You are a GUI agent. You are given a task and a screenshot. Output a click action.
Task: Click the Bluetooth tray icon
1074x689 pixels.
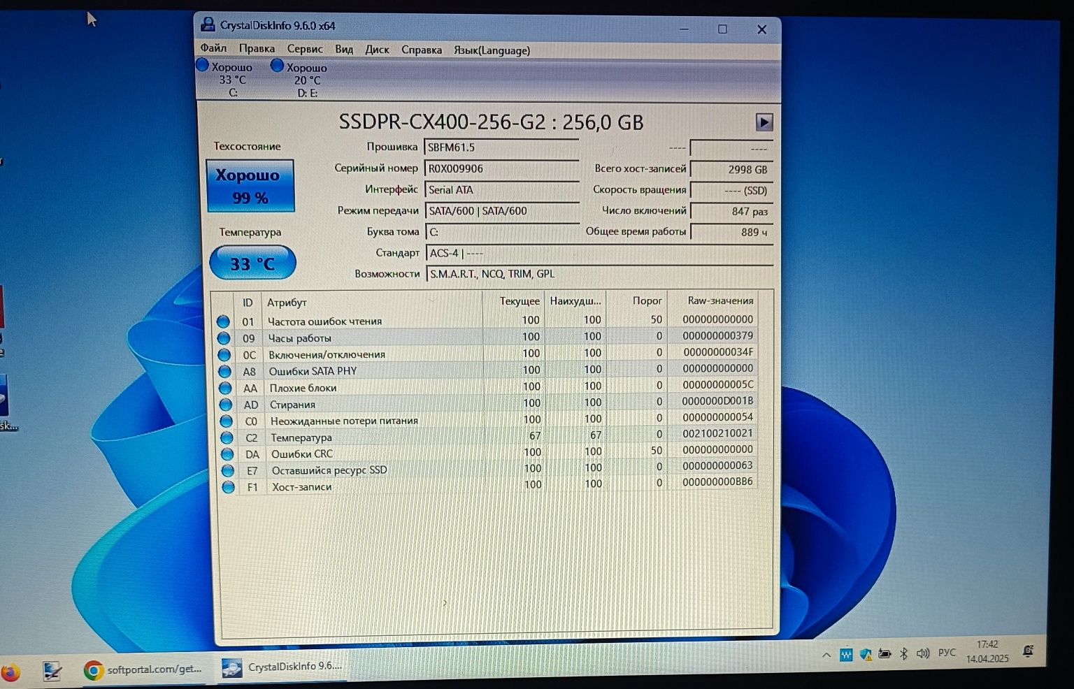[903, 654]
